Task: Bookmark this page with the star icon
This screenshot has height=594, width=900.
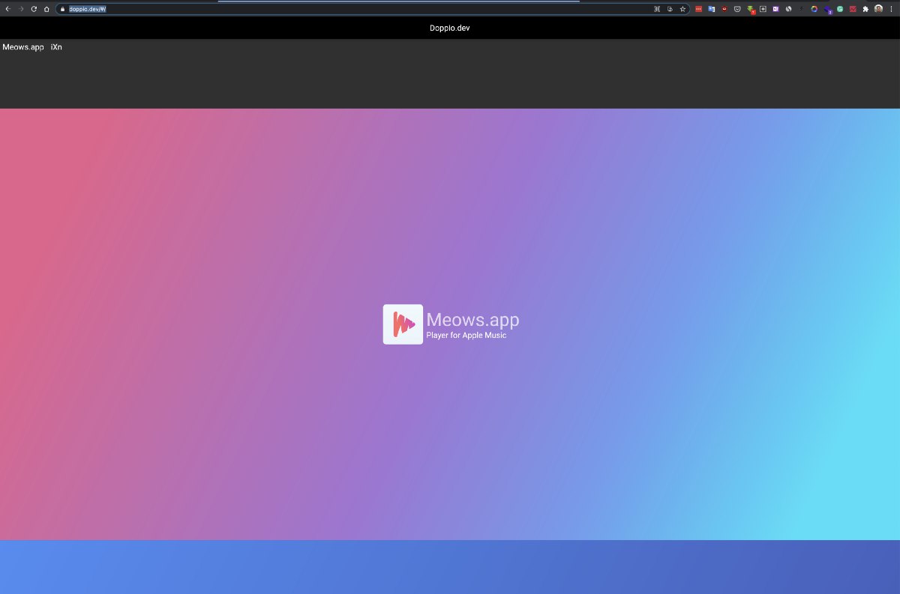Action: [682, 9]
